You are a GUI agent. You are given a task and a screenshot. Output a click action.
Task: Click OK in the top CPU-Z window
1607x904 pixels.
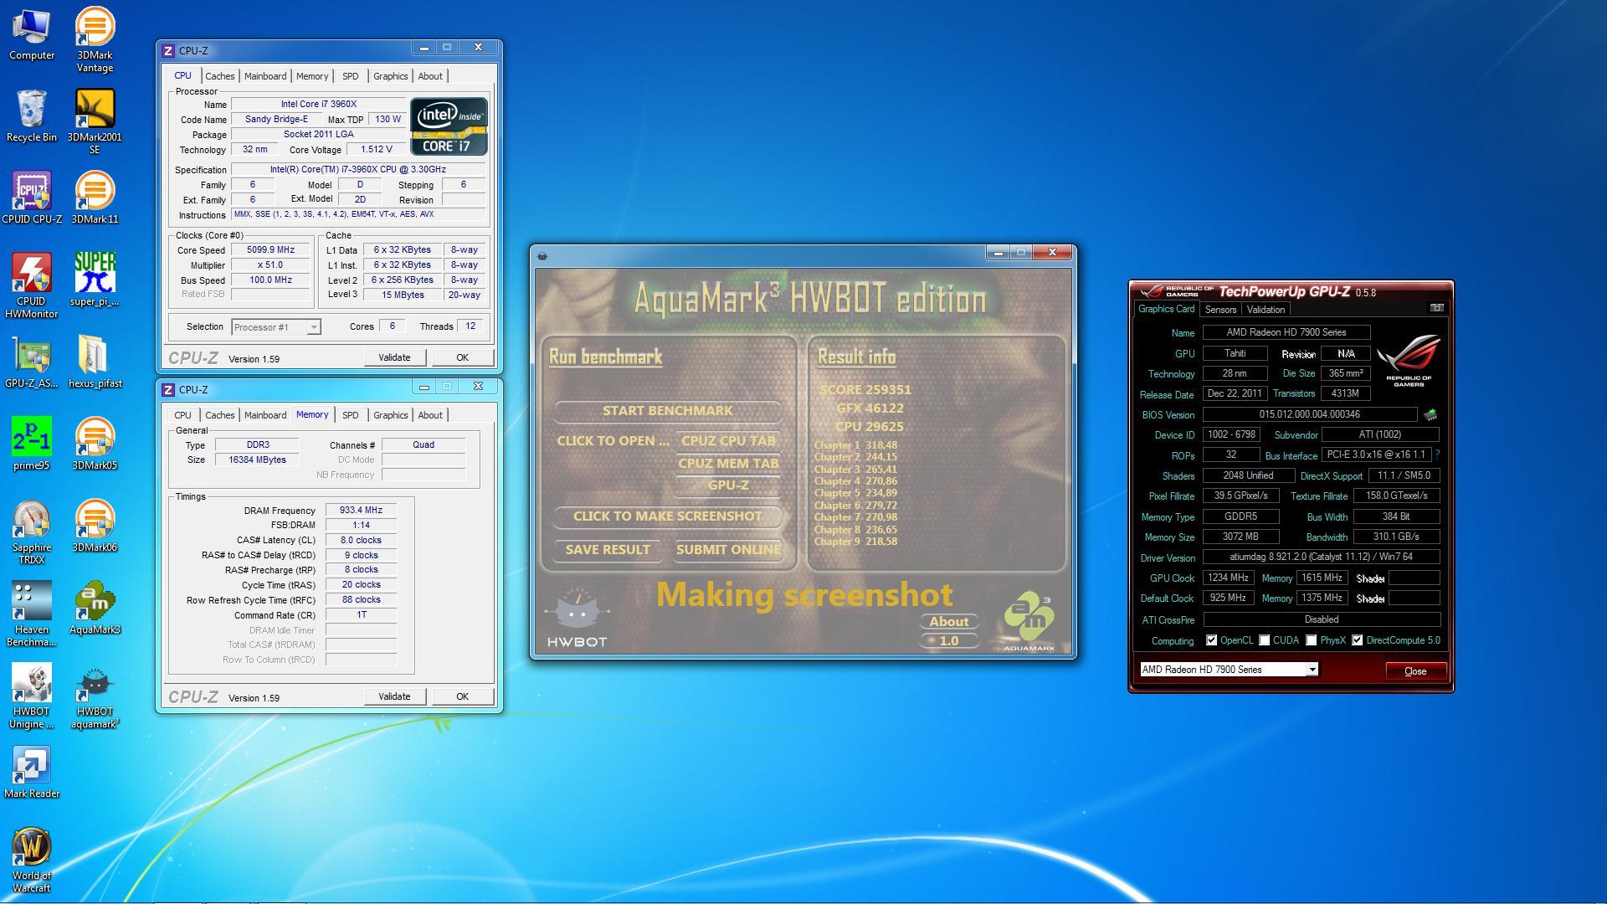click(462, 357)
